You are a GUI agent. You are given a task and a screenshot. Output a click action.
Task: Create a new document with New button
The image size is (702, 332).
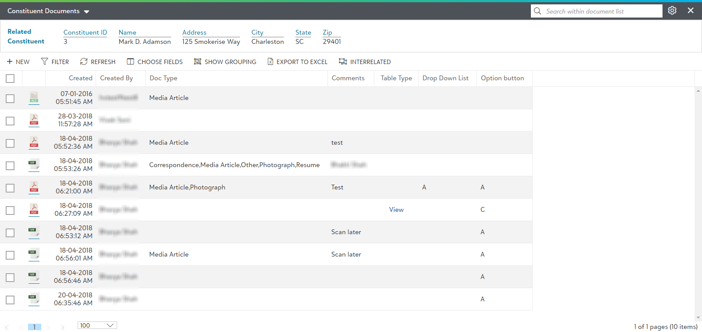(x=18, y=62)
